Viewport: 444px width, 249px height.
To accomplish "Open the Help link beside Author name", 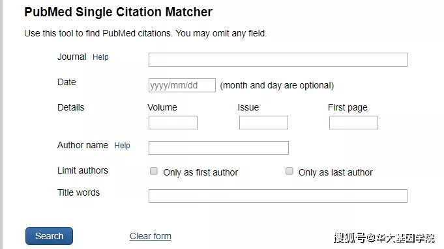I will tap(122, 146).
